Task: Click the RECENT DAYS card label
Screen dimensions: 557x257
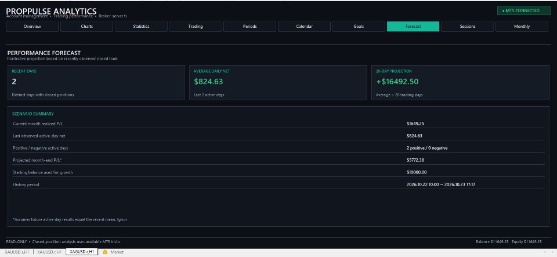Action: pos(24,71)
